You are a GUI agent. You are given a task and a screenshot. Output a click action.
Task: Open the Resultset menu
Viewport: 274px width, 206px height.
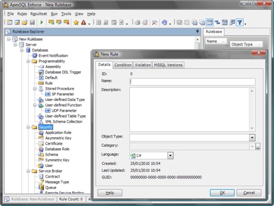click(x=39, y=14)
